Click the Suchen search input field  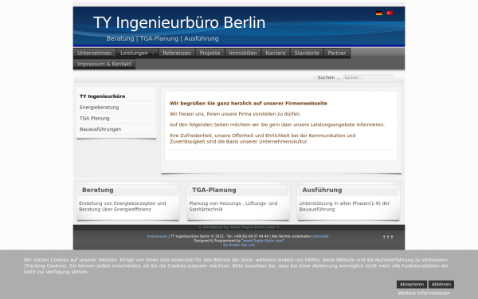368,78
